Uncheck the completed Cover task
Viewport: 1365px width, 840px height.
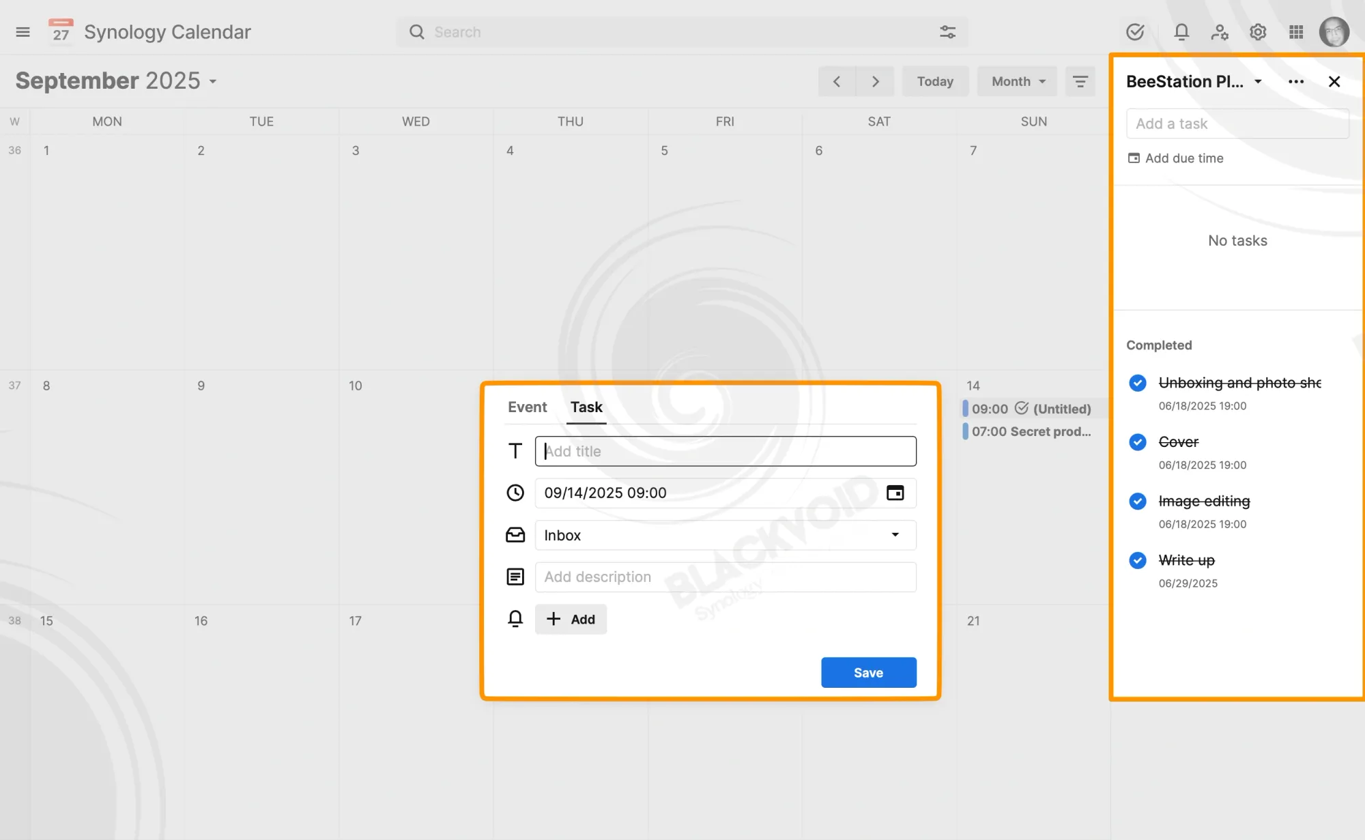click(1138, 442)
